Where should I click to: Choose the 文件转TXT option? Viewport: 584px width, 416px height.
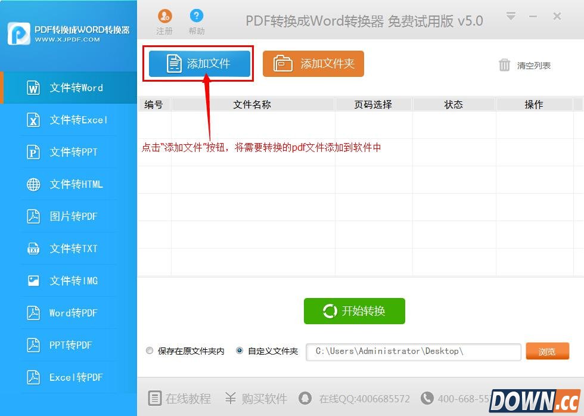[69, 249]
